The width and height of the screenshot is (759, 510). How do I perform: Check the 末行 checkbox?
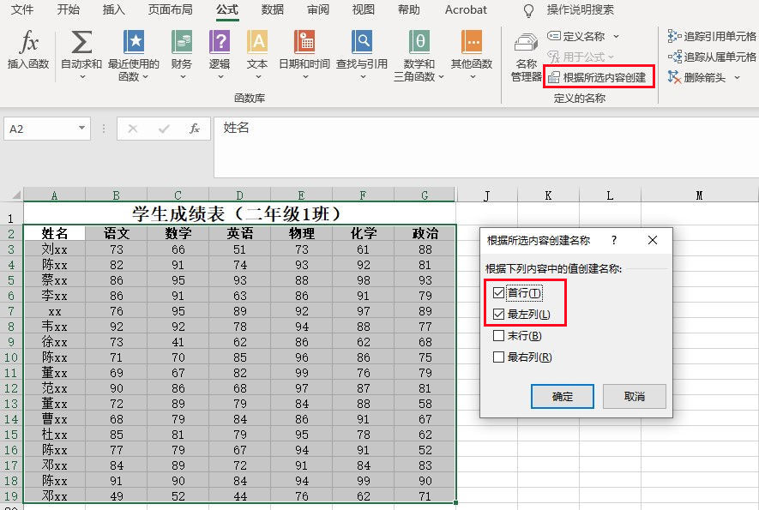pos(498,335)
